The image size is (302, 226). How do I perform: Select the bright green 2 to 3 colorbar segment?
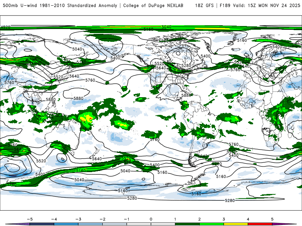coord(211,224)
